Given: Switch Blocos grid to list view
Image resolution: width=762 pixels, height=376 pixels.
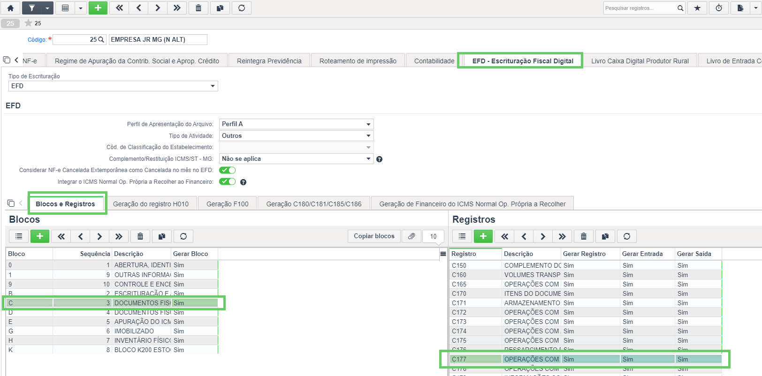Looking at the screenshot, I should [19, 236].
